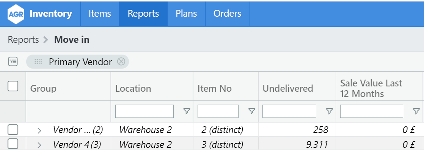Open the Location column filter icon

[187, 111]
